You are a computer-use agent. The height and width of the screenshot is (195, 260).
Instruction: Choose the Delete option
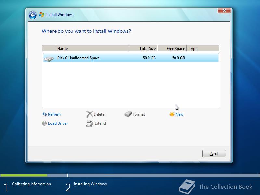pyautogui.click(x=99, y=114)
